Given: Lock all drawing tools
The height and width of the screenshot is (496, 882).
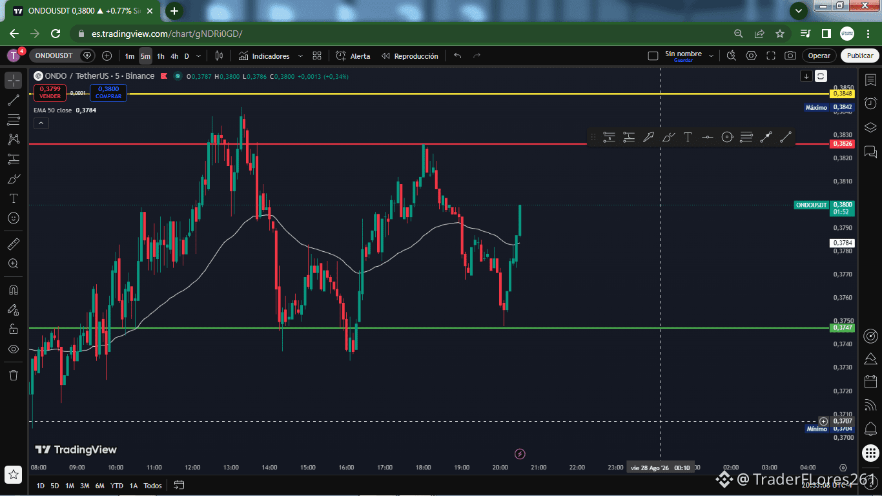Looking at the screenshot, I should 14,329.
